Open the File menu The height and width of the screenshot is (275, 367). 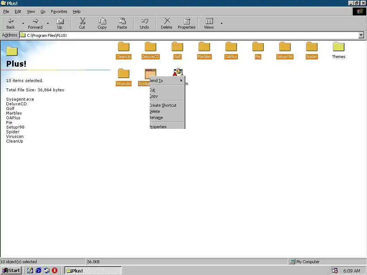[6, 11]
